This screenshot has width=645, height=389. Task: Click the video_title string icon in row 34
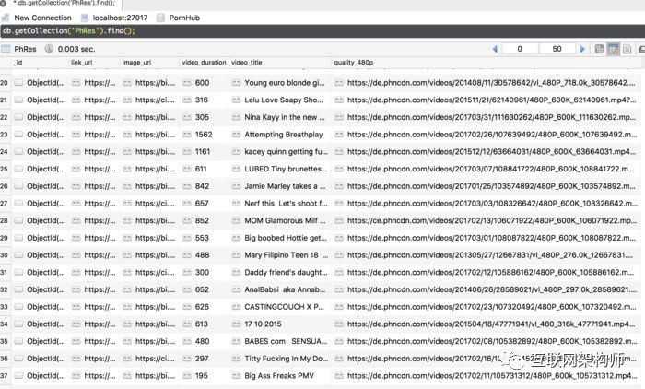click(236, 324)
